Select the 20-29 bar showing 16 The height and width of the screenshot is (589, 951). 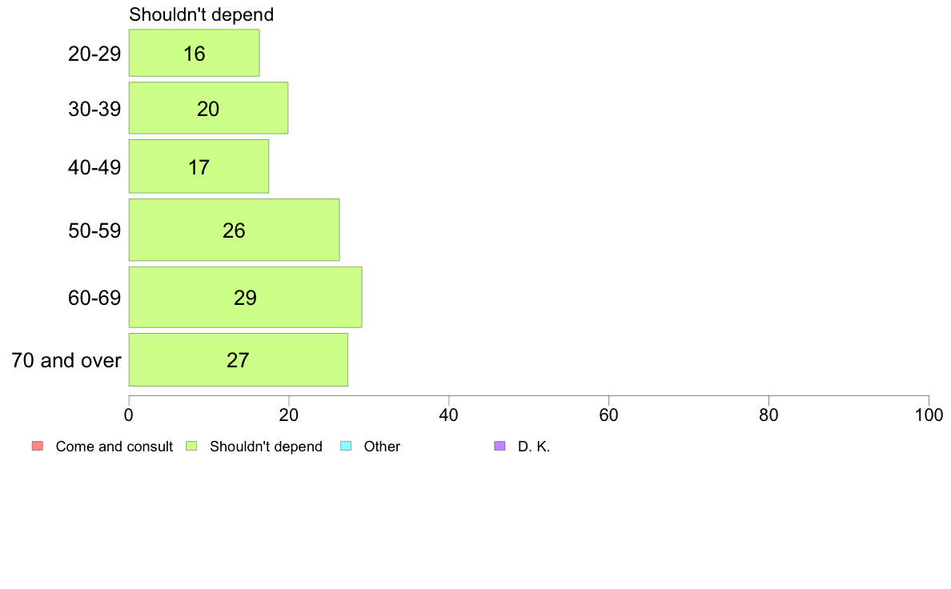[x=194, y=54]
